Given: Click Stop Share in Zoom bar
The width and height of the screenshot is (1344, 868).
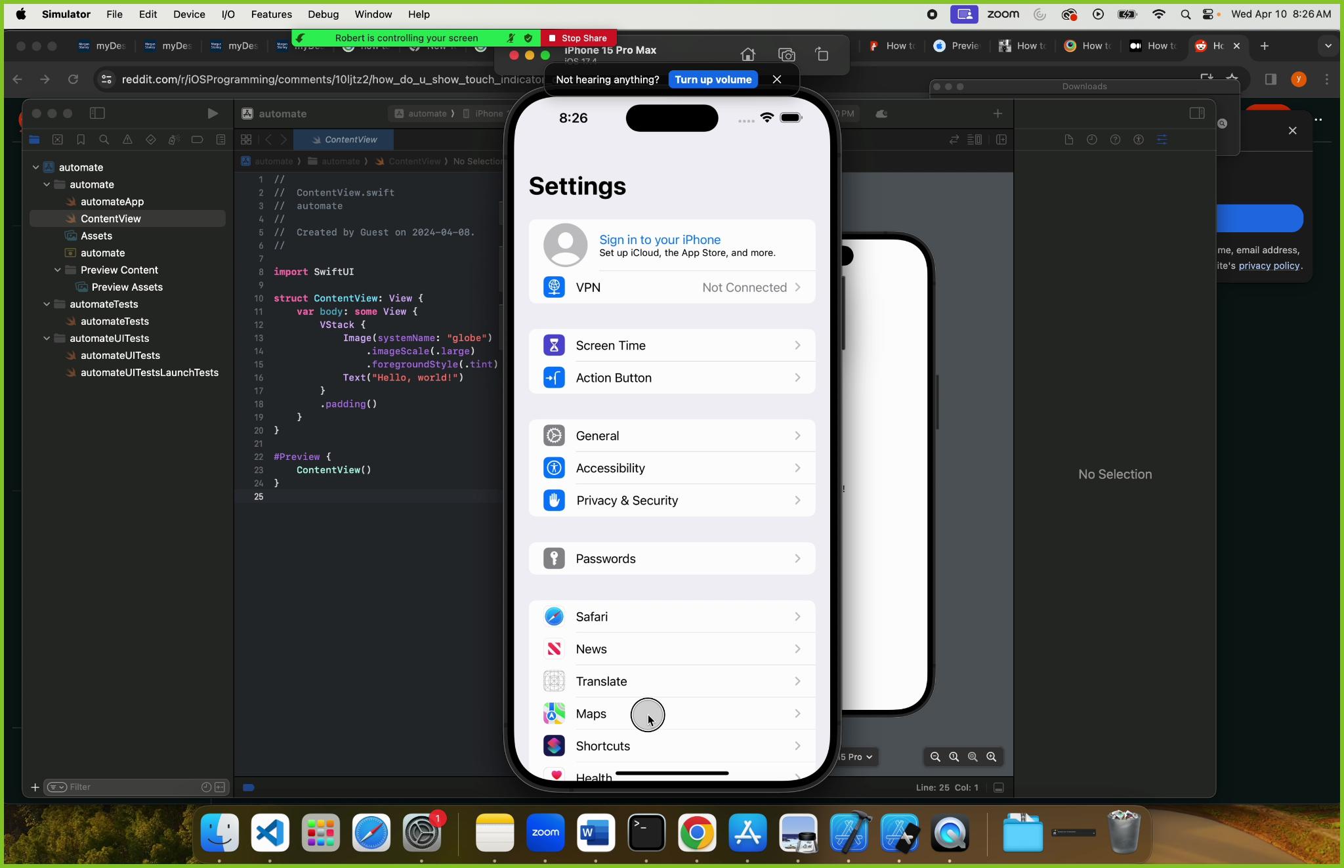Looking at the screenshot, I should click(x=578, y=38).
